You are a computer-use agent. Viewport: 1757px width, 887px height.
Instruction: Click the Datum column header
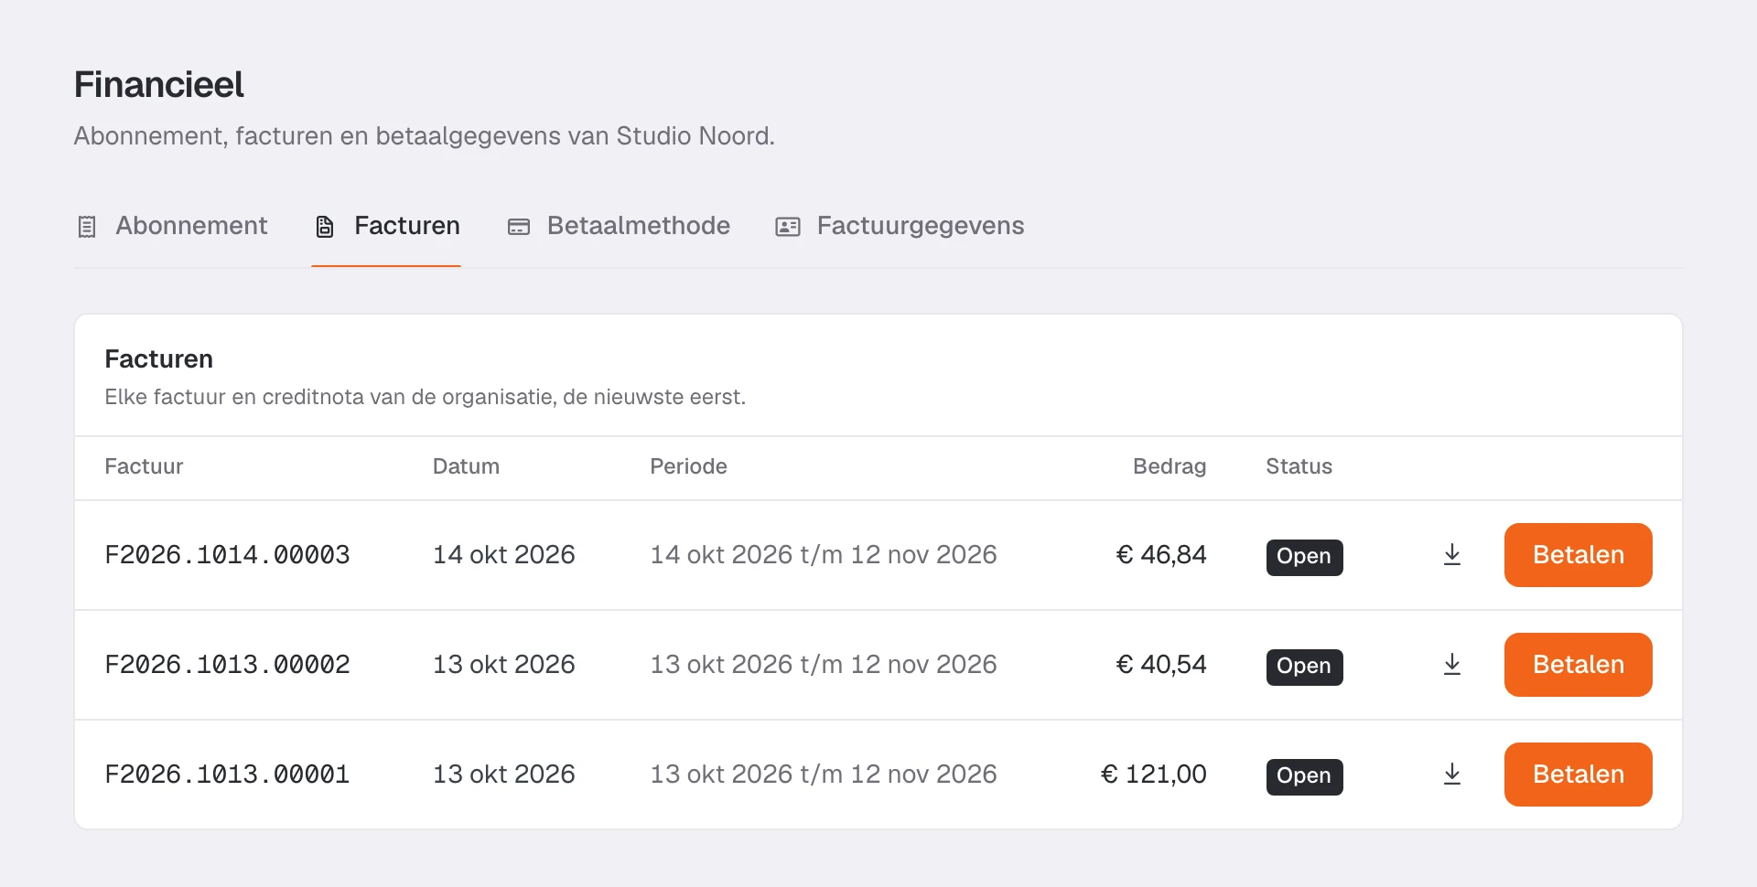click(466, 466)
